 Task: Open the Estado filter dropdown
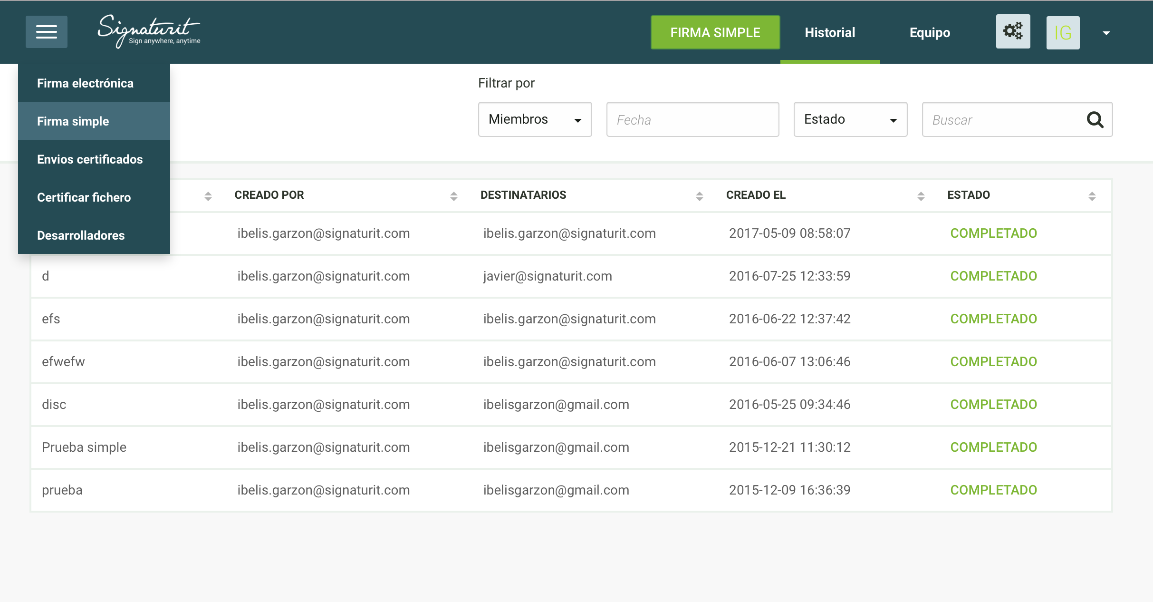tap(850, 119)
